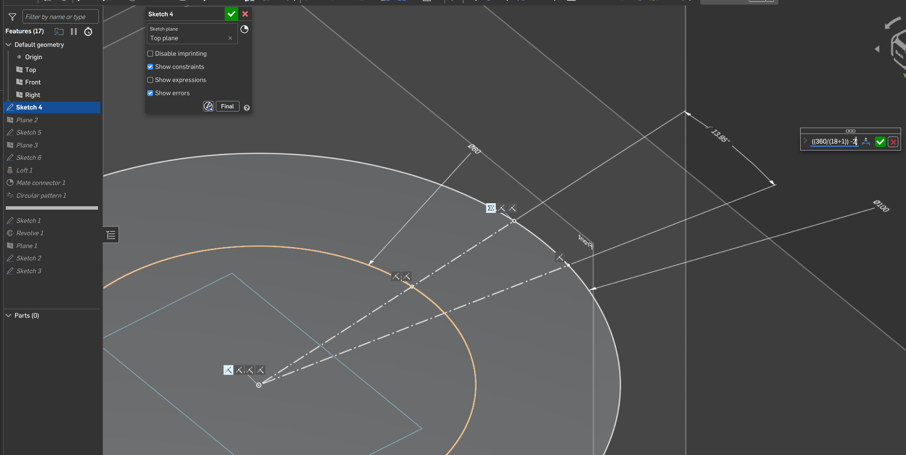The width and height of the screenshot is (906, 455).
Task: Click the pause regeneration icon
Action: point(74,32)
